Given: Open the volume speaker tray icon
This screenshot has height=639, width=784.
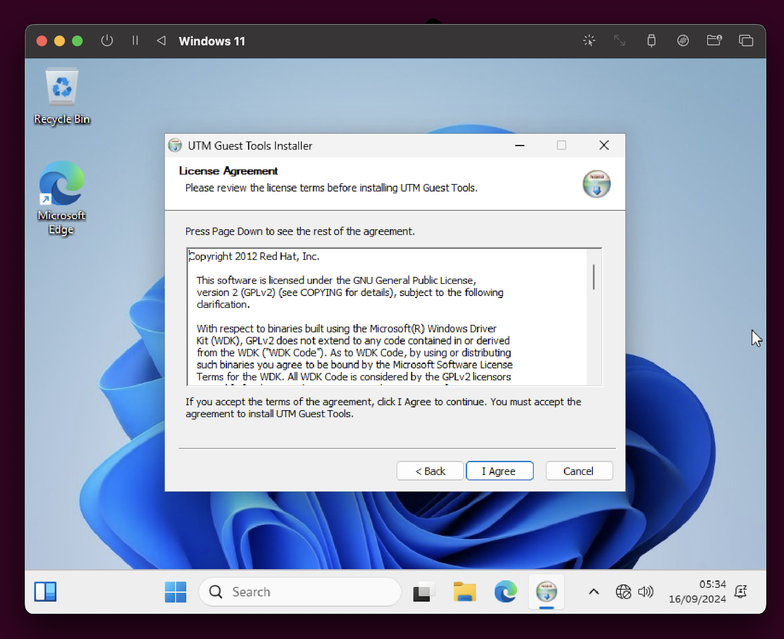Looking at the screenshot, I should point(645,592).
